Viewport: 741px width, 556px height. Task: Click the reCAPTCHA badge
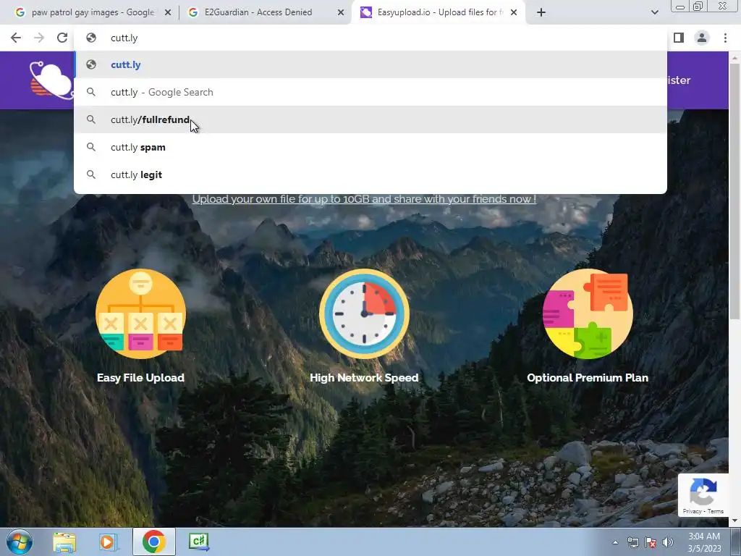[703, 494]
